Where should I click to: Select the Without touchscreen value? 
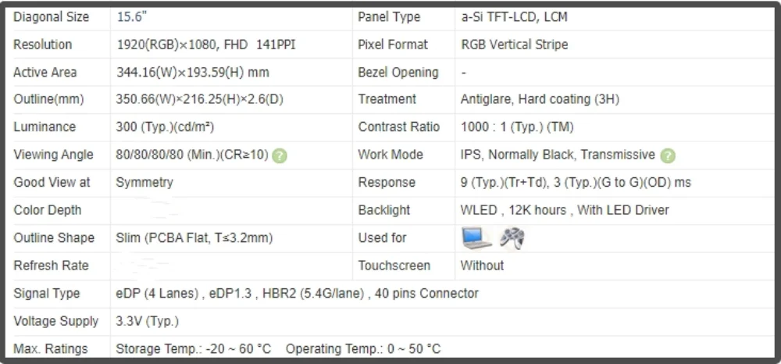pos(482,266)
